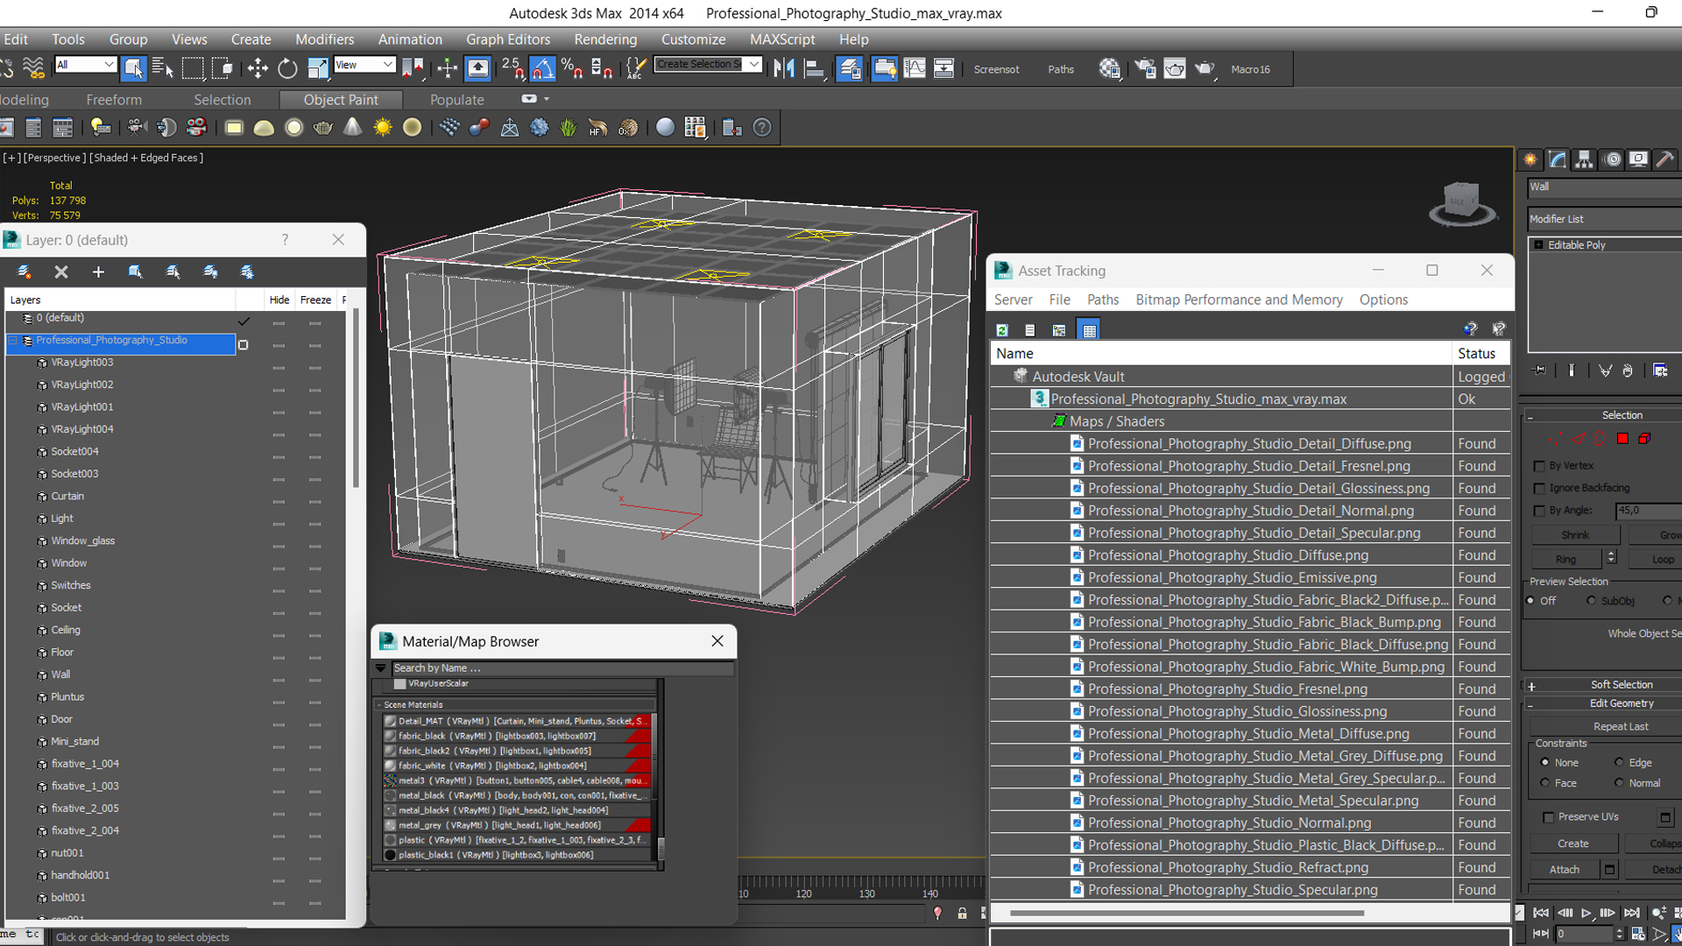The image size is (1682, 946).
Task: Open the Hierarchy panel icon
Action: pyautogui.click(x=1584, y=159)
